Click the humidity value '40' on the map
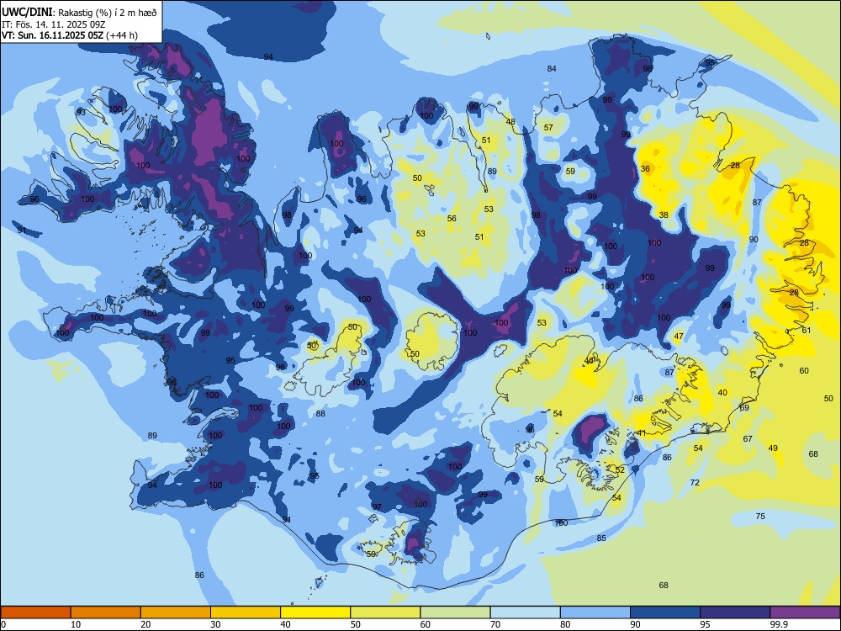841x631 pixels. [722, 393]
